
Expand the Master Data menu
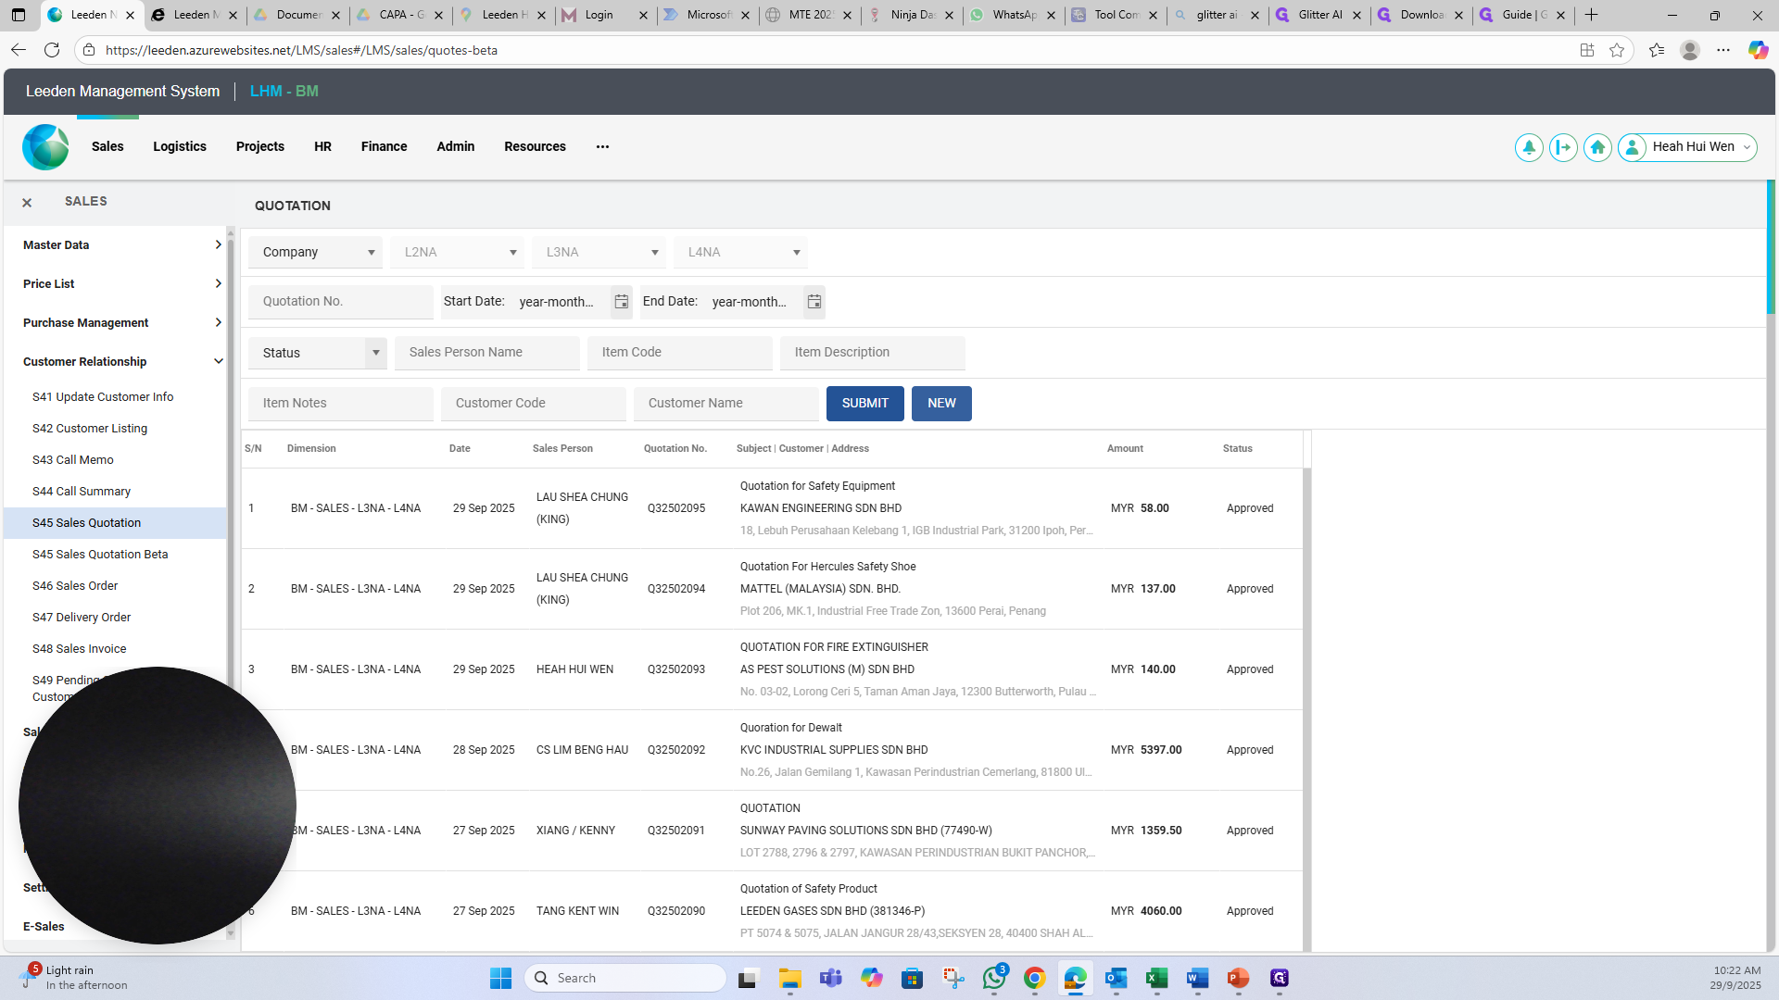point(122,245)
